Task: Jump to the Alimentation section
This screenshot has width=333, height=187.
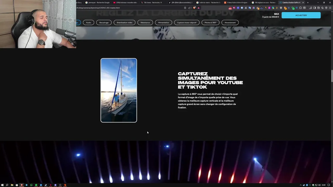Action: point(163,23)
